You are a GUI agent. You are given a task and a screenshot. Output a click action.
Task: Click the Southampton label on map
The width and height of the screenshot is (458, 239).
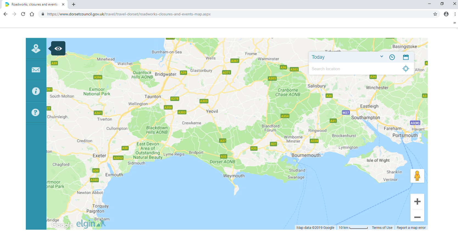tap(366, 118)
